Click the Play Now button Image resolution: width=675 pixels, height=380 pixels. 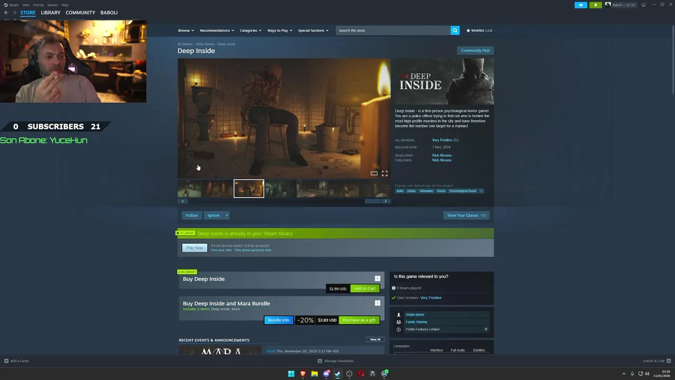[195, 248]
